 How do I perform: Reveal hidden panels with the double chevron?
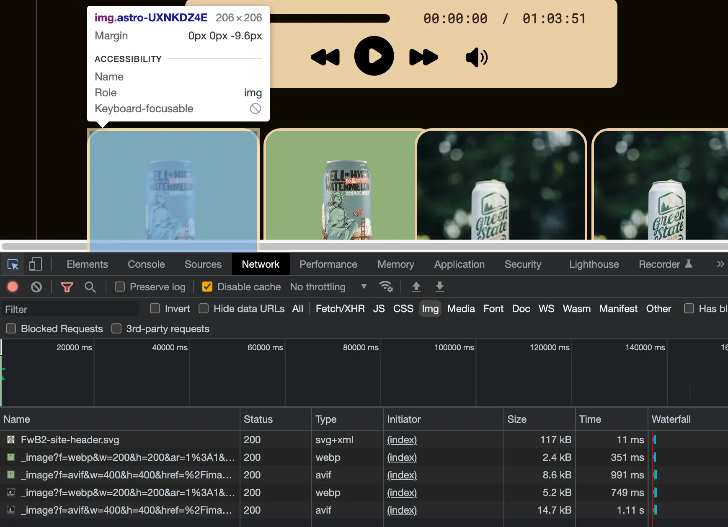coord(720,264)
